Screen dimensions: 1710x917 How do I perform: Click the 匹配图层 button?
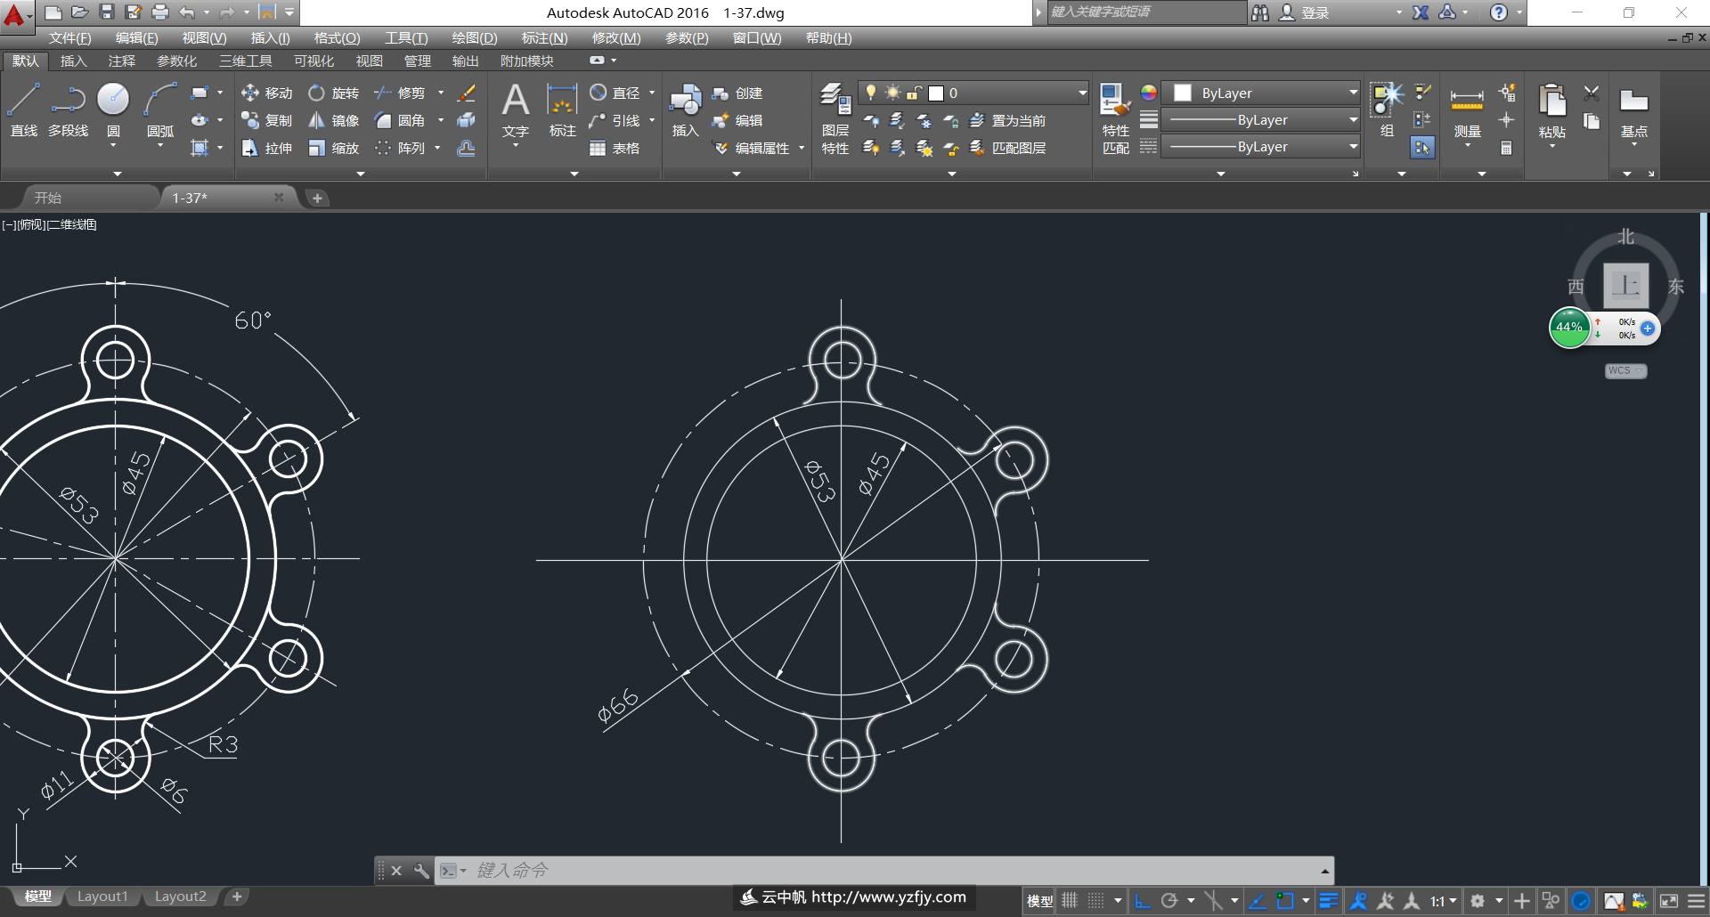[x=1007, y=148]
